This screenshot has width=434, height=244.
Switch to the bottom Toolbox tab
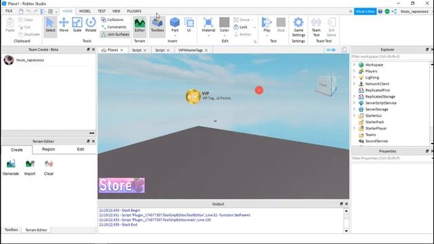pyautogui.click(x=12, y=230)
